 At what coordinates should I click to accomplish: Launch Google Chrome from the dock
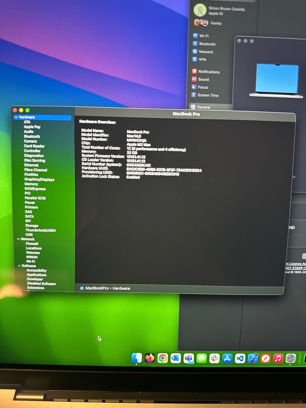163,358
